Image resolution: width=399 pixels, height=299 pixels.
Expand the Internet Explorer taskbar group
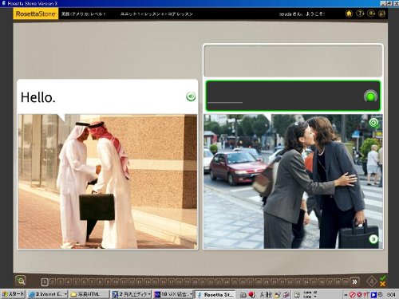[x=48, y=294]
